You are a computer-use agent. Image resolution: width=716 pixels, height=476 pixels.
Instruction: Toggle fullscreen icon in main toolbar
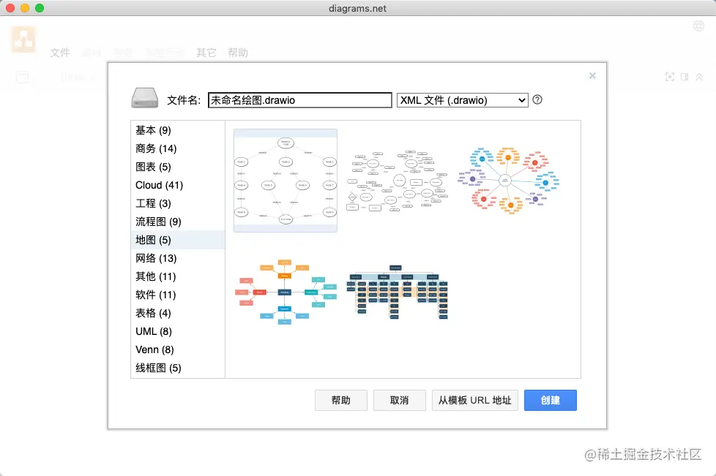(669, 77)
